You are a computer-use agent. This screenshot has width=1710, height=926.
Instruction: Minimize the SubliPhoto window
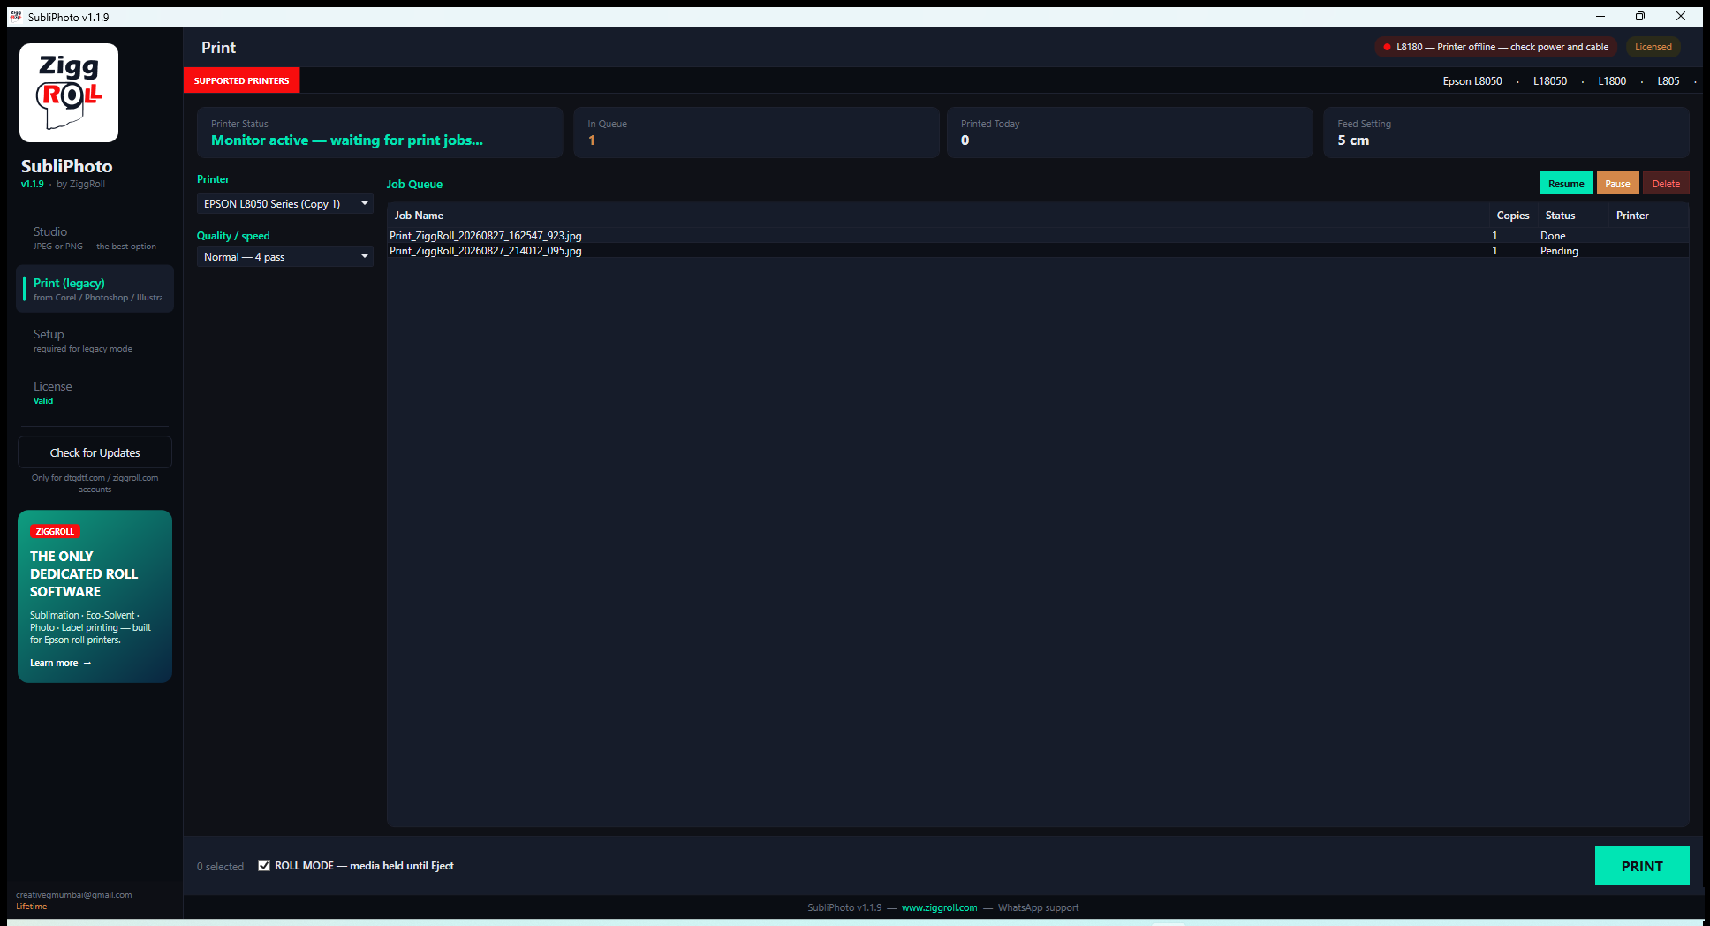coord(1600,17)
